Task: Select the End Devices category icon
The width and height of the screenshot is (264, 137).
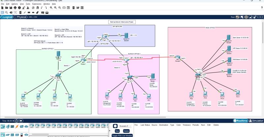Action: pos(8,126)
